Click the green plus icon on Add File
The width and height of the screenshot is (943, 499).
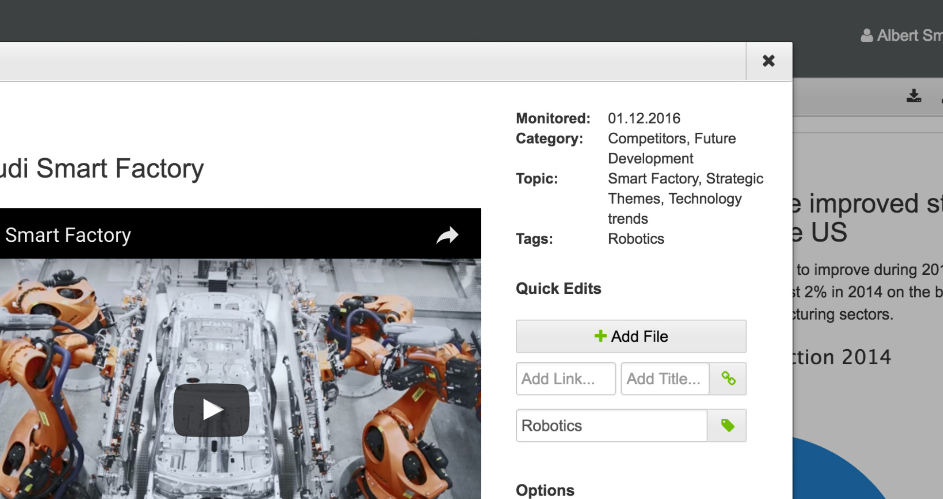[x=600, y=336]
